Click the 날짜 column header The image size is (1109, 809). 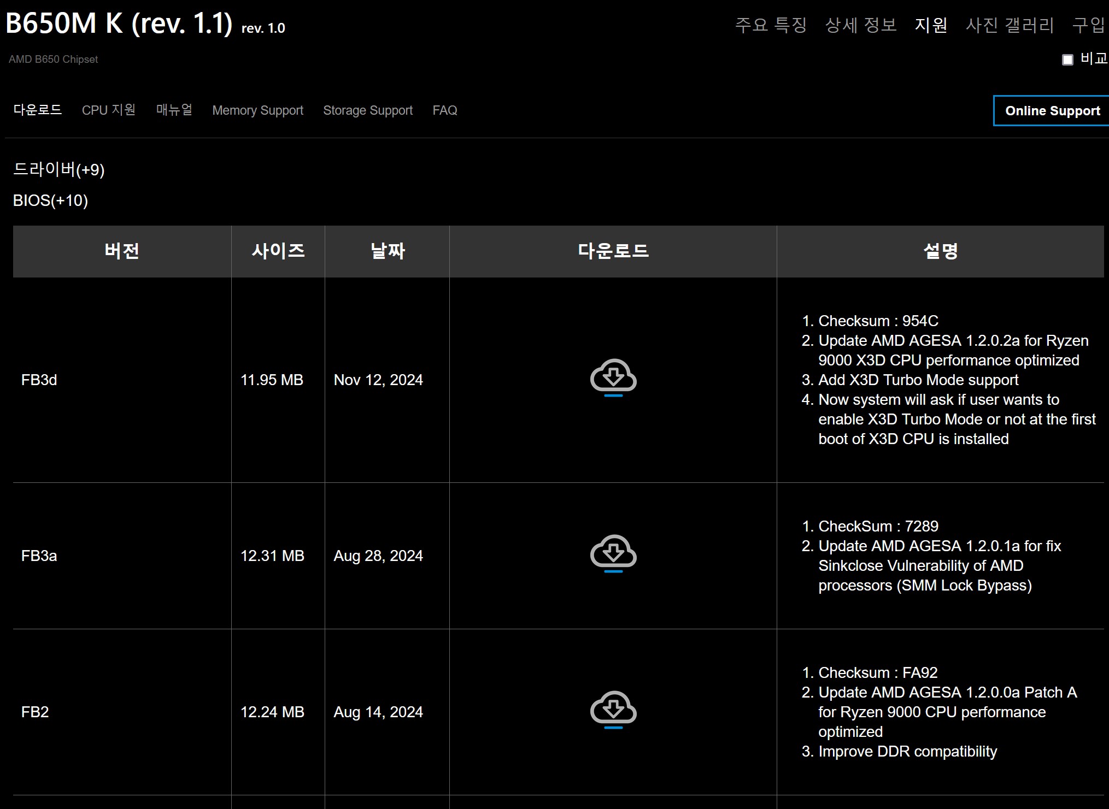pos(388,251)
